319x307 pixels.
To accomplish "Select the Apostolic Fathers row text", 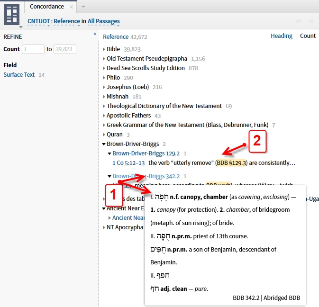I will [x=129, y=116].
